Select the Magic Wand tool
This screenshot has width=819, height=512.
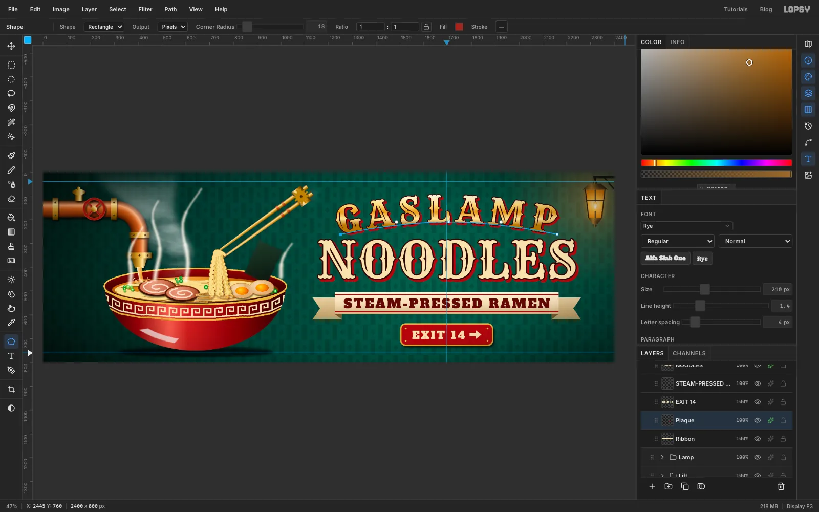click(11, 122)
